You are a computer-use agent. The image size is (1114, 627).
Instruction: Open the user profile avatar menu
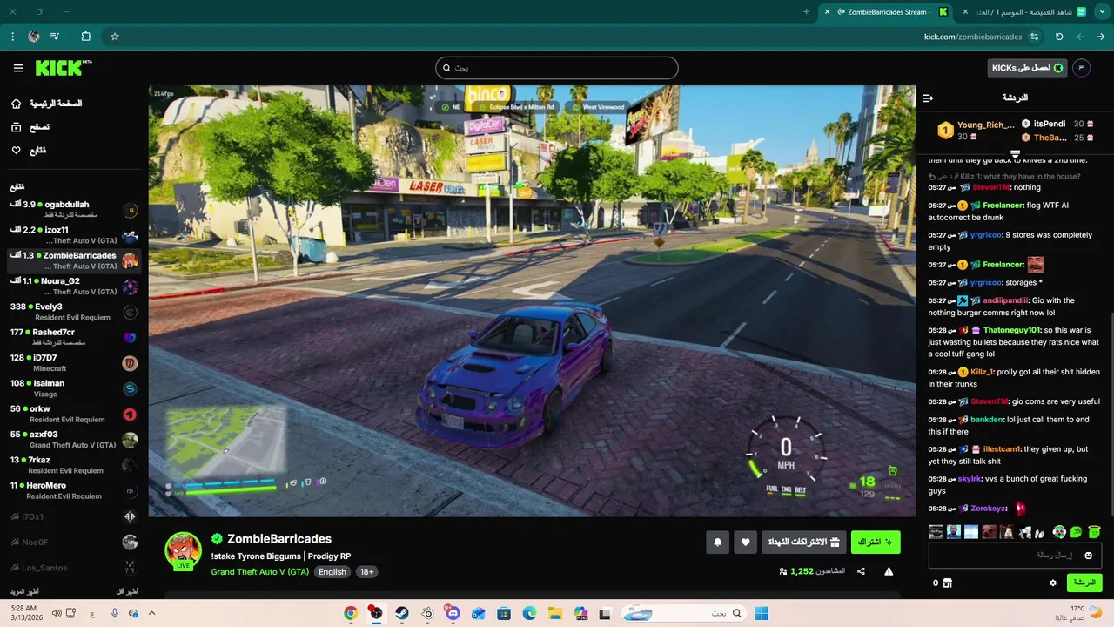(x=1082, y=68)
